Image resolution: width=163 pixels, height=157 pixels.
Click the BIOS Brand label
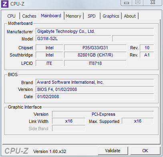(27, 83)
